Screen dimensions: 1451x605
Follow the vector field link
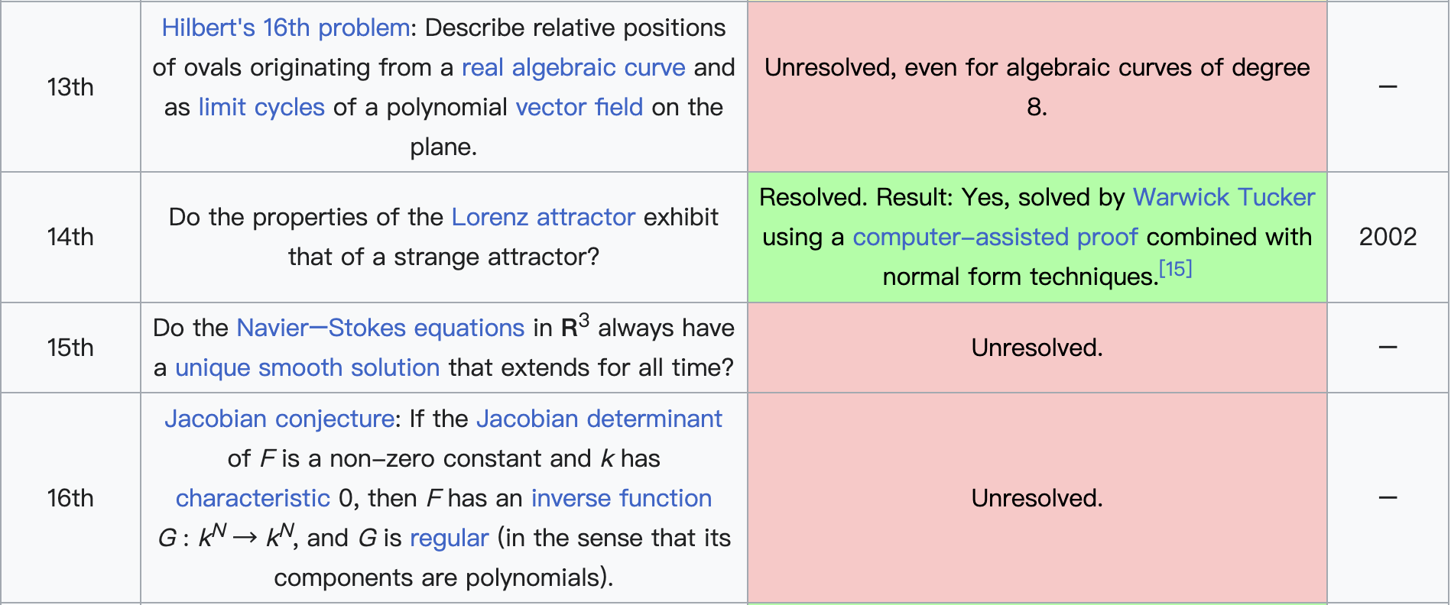click(x=579, y=108)
